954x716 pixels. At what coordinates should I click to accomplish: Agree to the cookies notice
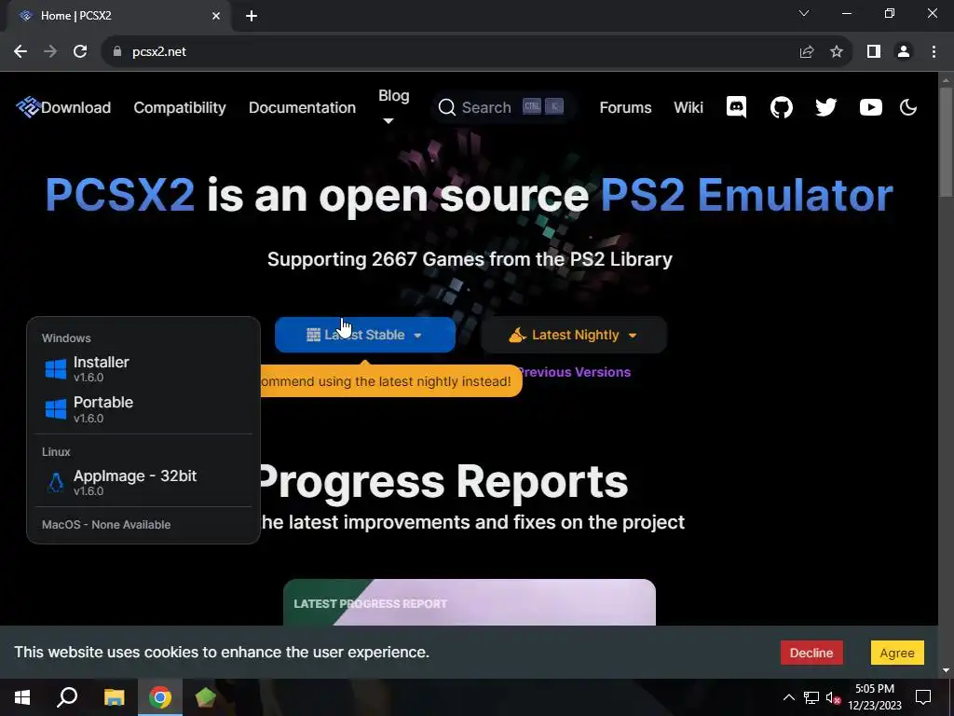point(897,653)
